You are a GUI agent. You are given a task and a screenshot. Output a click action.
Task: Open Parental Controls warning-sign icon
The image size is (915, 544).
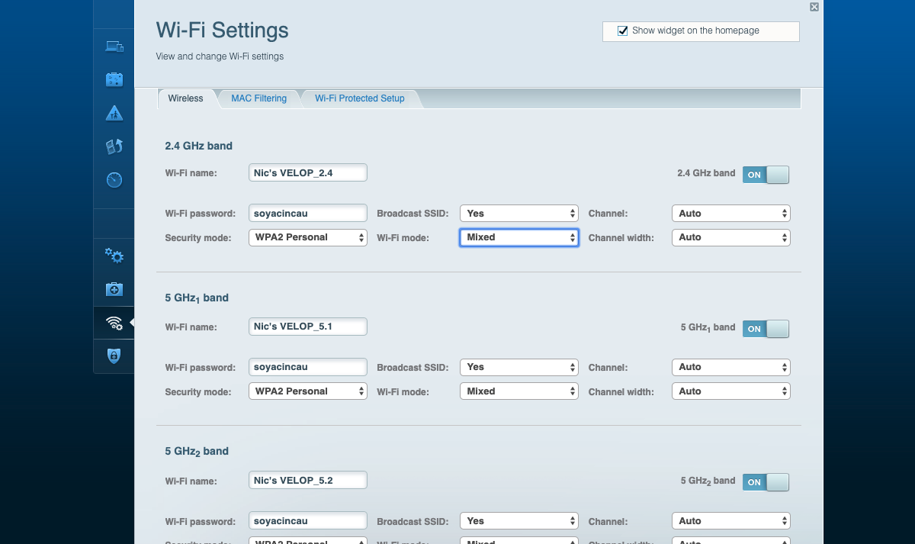point(114,113)
